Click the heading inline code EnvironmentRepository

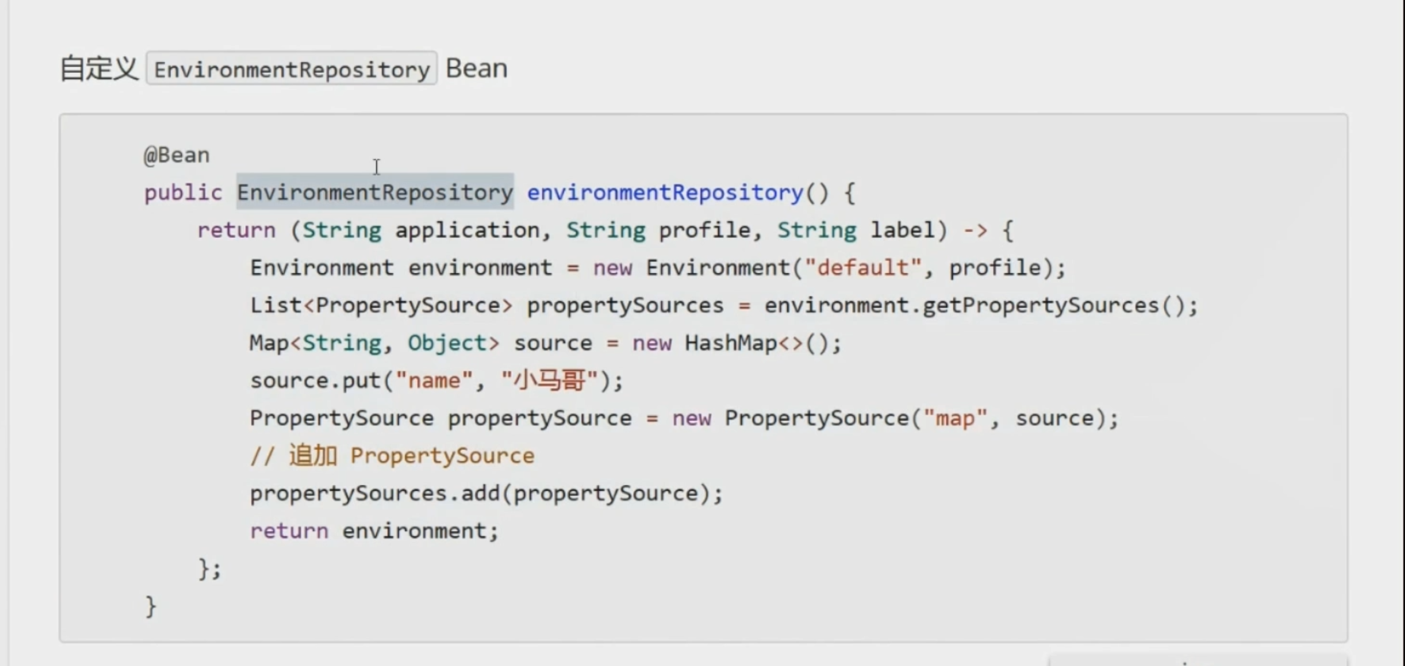pos(292,69)
